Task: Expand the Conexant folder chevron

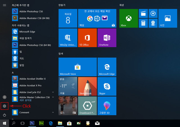Action: click(53, 112)
